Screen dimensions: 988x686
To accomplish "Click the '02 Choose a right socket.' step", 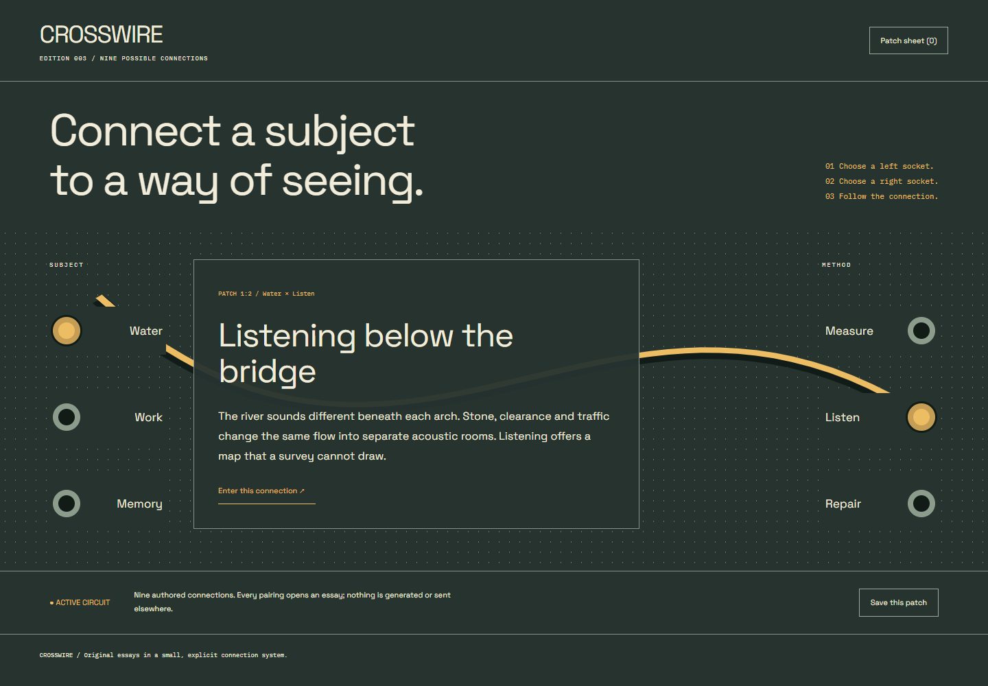I will tap(882, 181).
